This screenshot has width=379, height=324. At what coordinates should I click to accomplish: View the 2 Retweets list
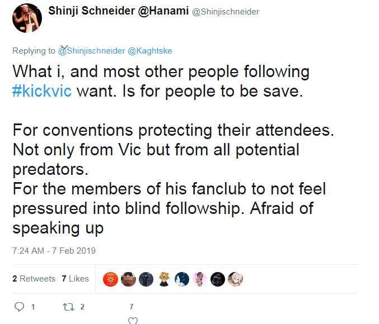tap(34, 279)
